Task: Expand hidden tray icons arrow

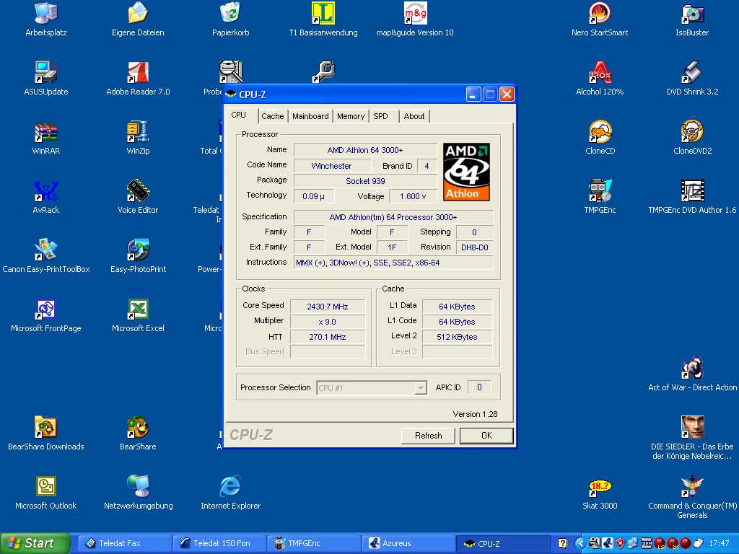Action: 580,543
